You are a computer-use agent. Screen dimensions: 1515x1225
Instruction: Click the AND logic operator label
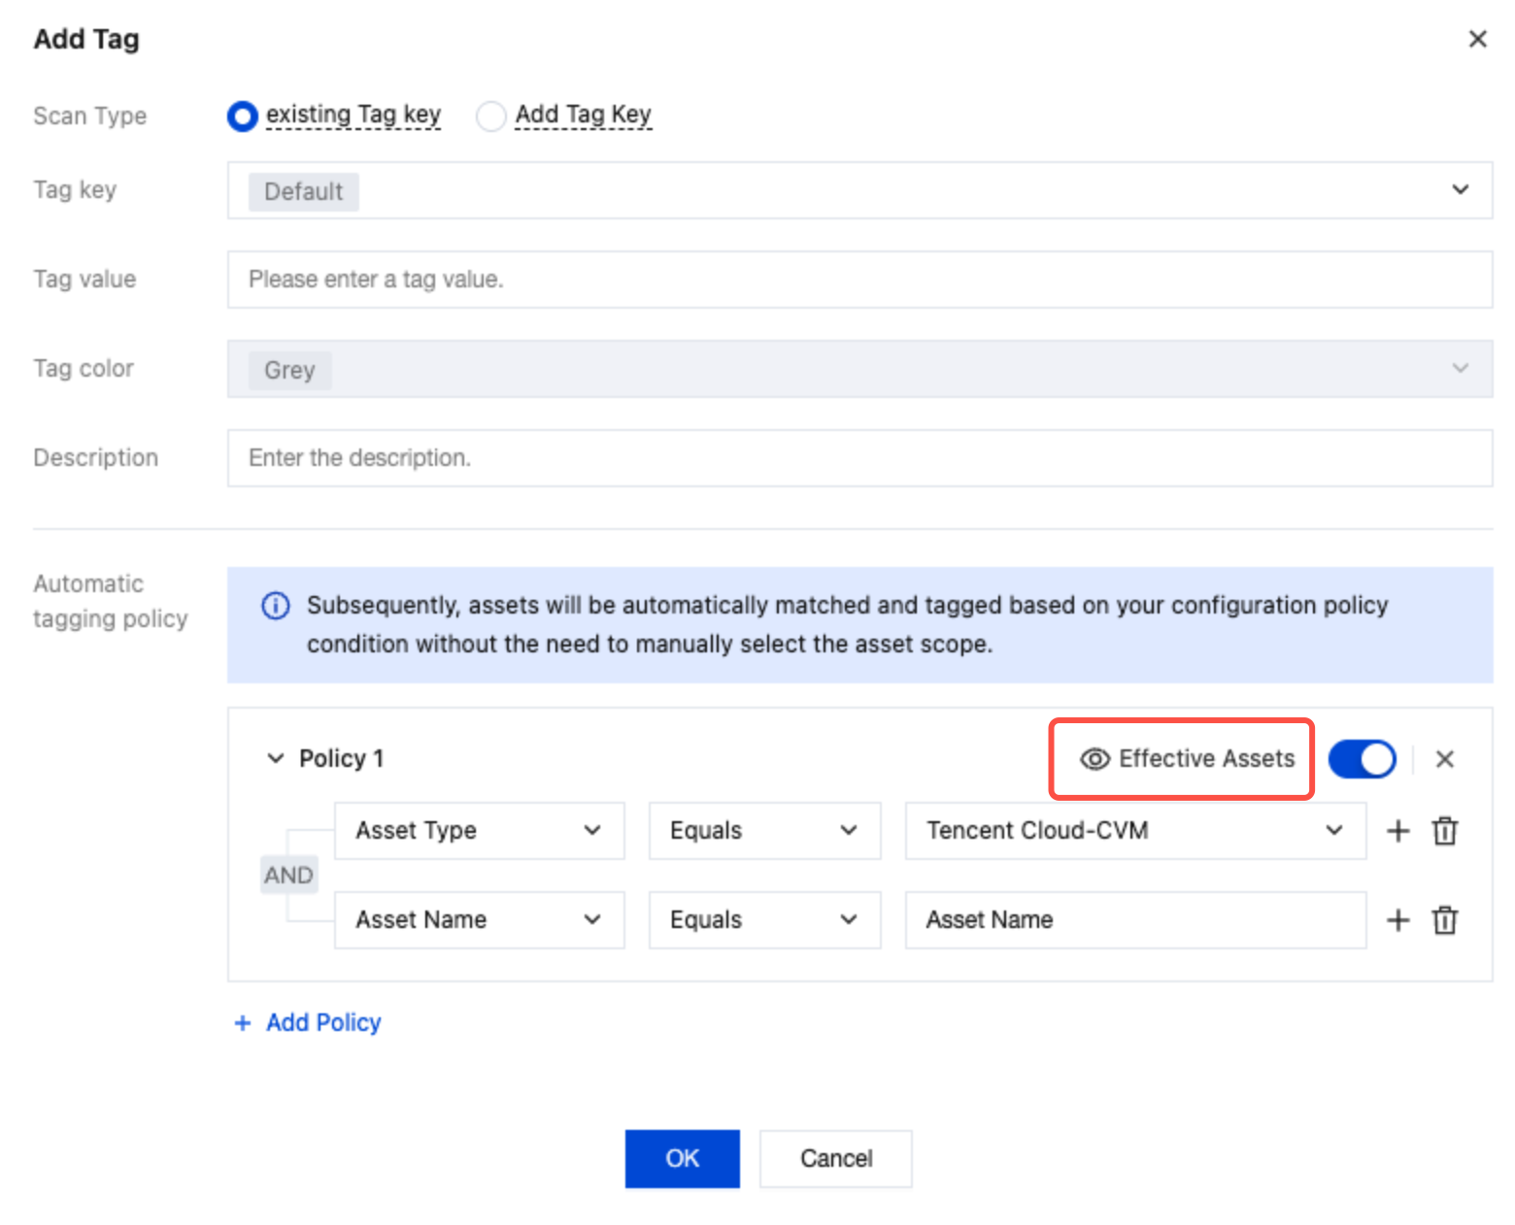pos(288,876)
